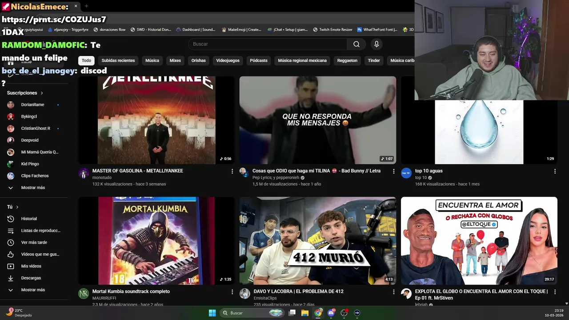Open options menu for EXPLOTA EL GLOBO video
Viewport: 569px width, 320px height.
555,292
